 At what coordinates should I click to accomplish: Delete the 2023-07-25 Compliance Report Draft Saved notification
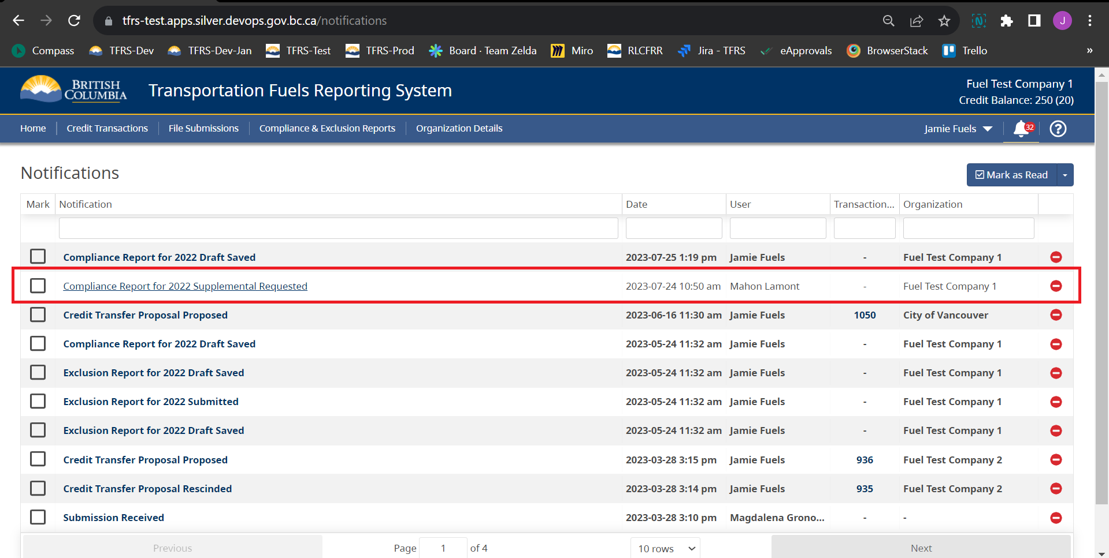point(1056,257)
